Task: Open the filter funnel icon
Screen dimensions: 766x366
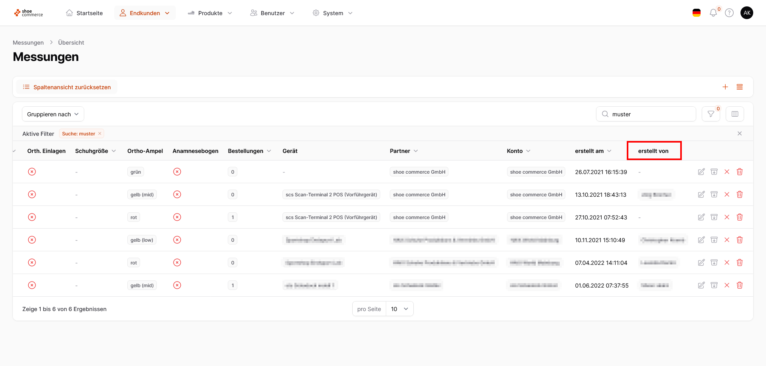Action: (711, 114)
